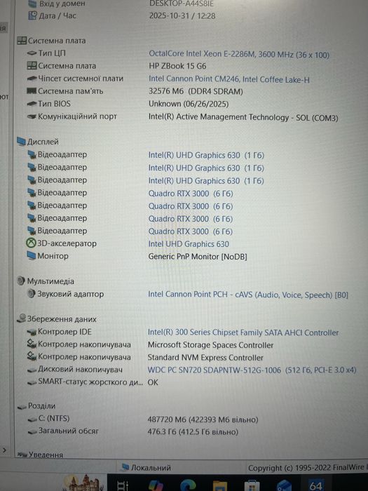
Task: Click the port icon beside Комунікаційний порт
Action: point(32,116)
